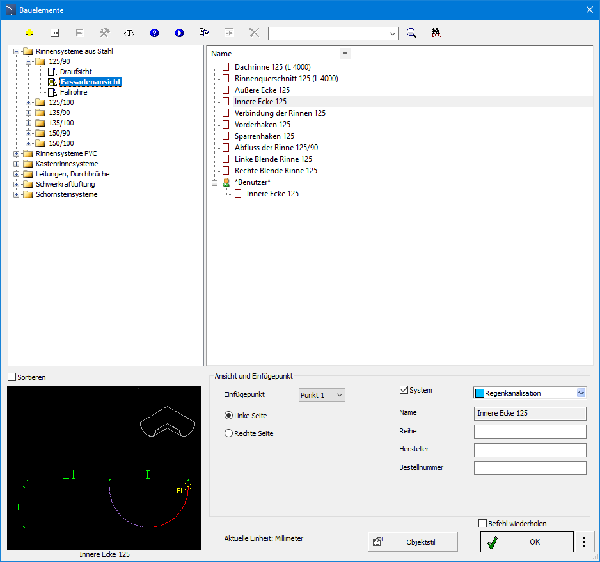Select the Rechte Seite radio button

pyautogui.click(x=228, y=433)
